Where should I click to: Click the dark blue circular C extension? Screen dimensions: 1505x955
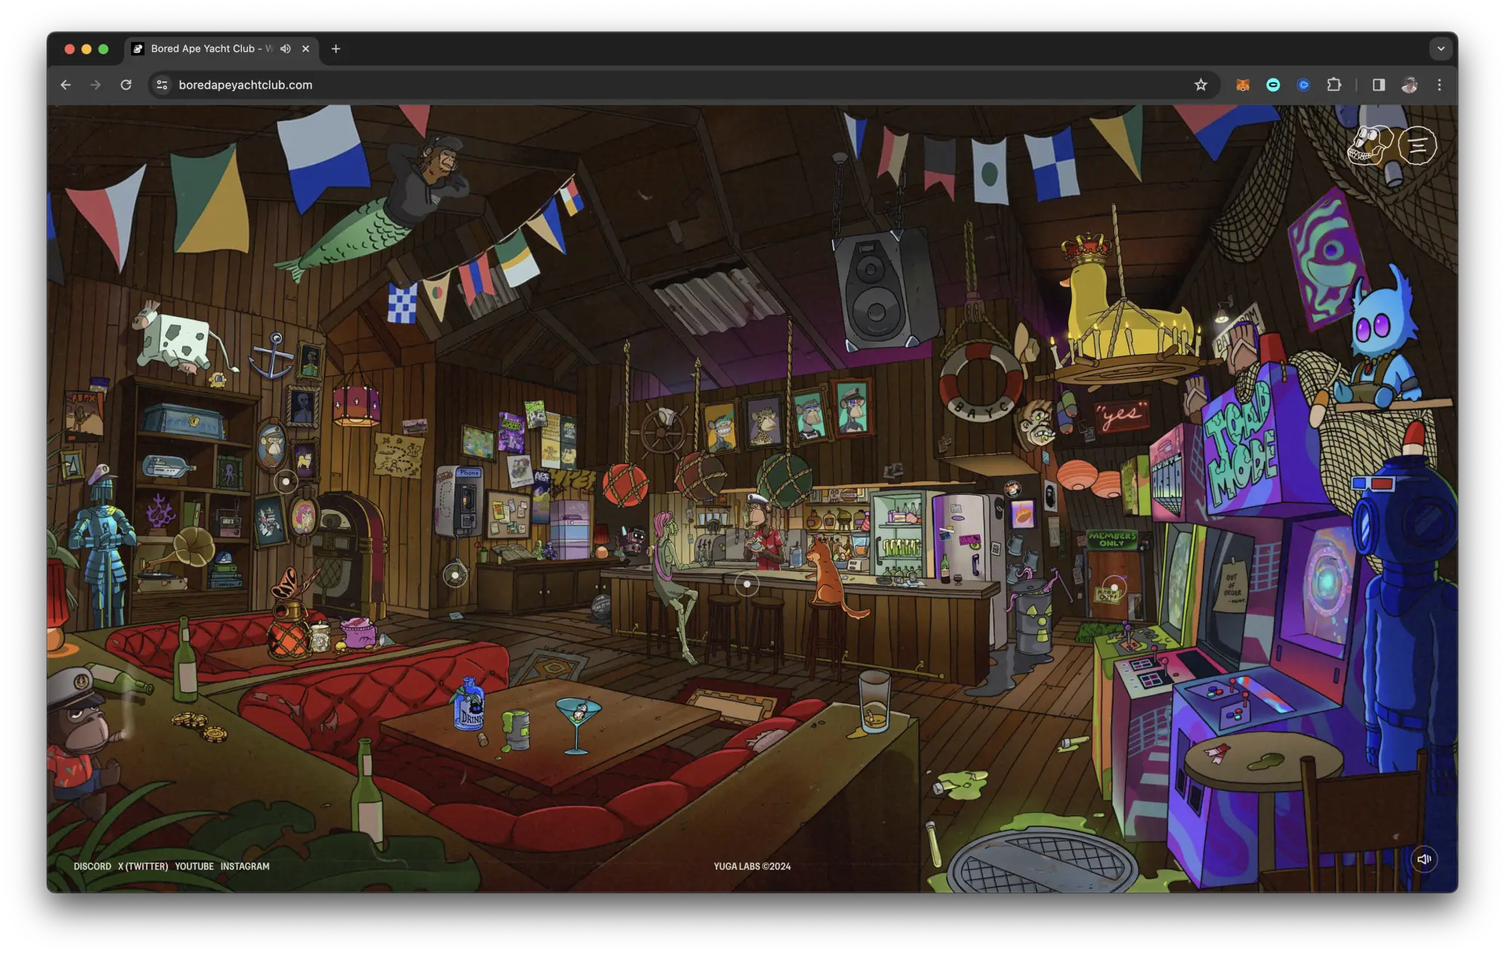click(1303, 85)
